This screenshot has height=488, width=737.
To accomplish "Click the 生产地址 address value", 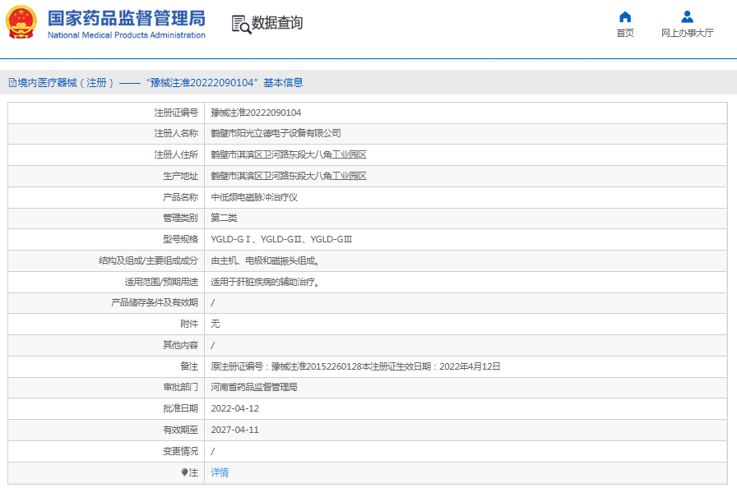I will point(289,176).
